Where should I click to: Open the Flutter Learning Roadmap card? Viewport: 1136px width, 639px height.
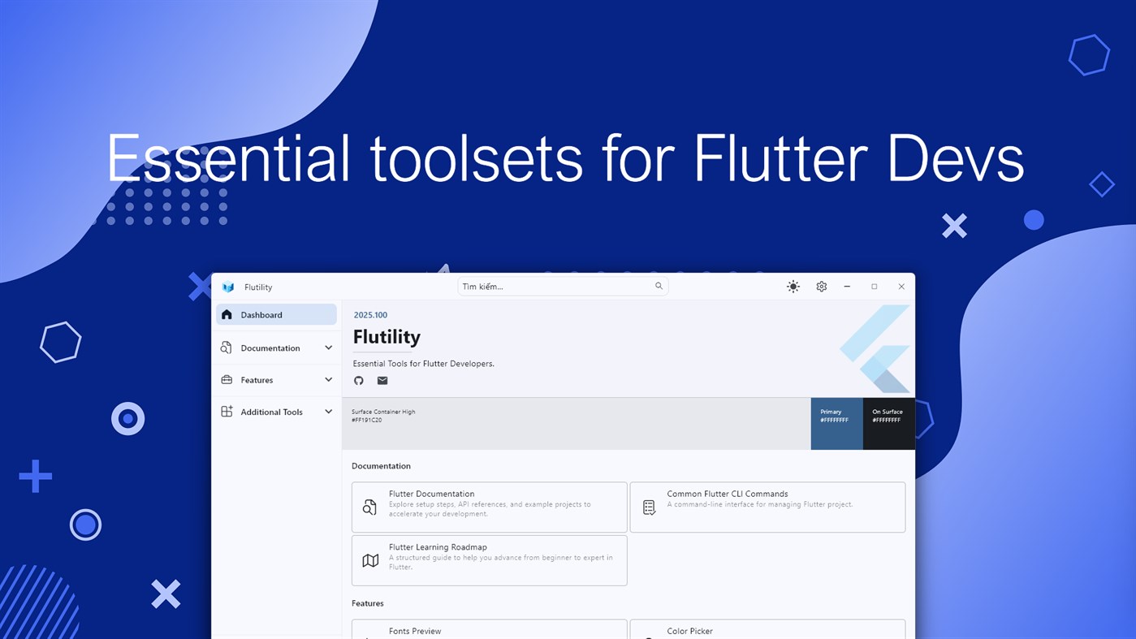(490, 560)
